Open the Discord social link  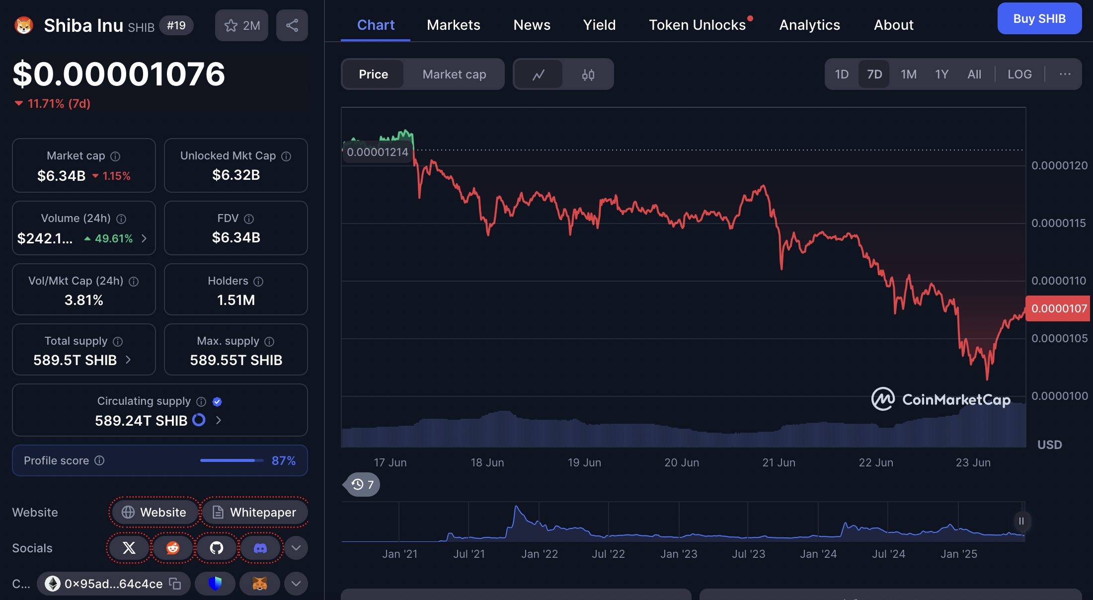click(x=260, y=548)
